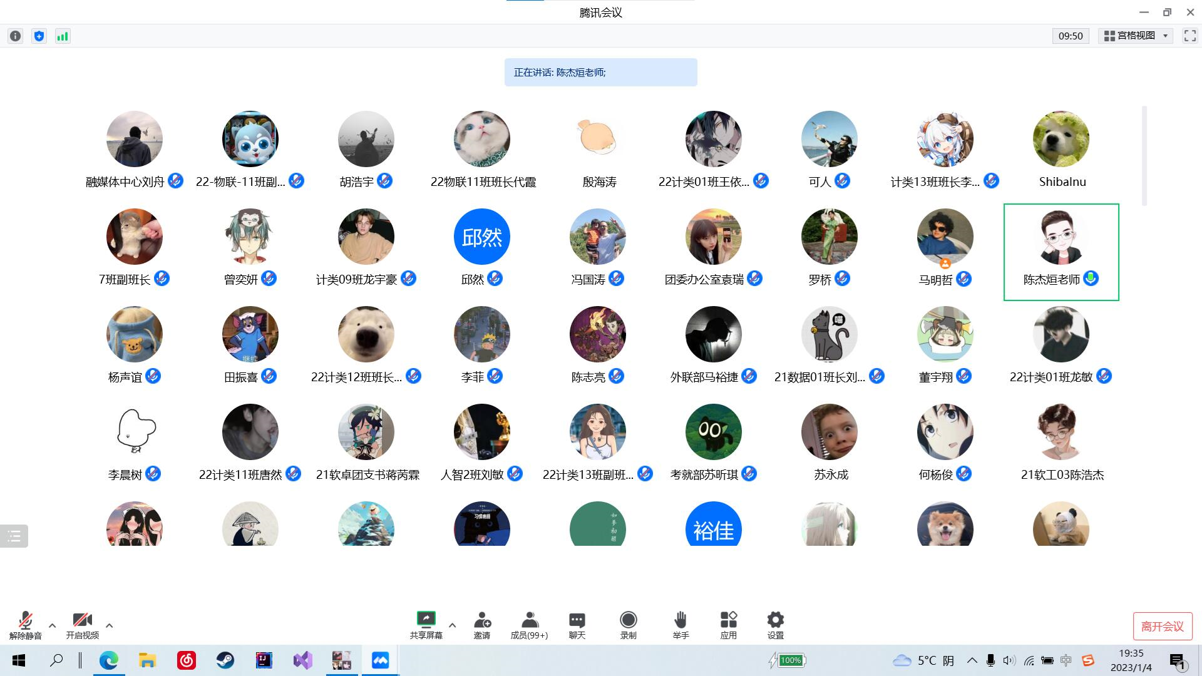
Task: Check network signal status icon
Action: click(63, 36)
